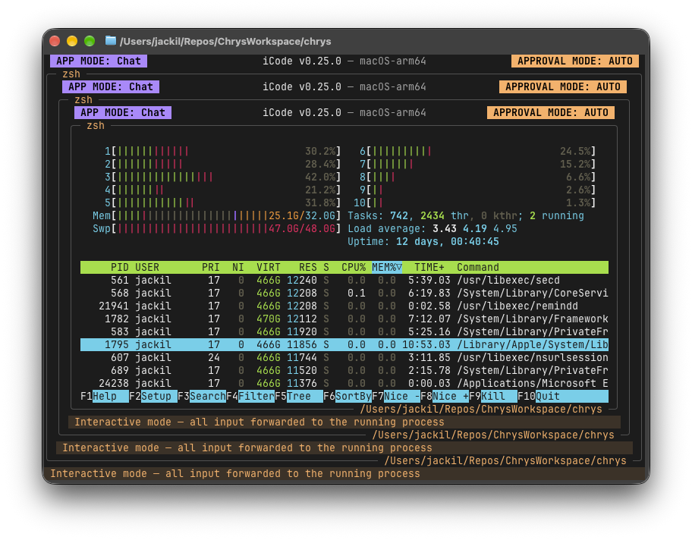Select process 21941 /usr/libexec/remindd row
Image resolution: width=692 pixels, height=540 pixels.
(344, 306)
